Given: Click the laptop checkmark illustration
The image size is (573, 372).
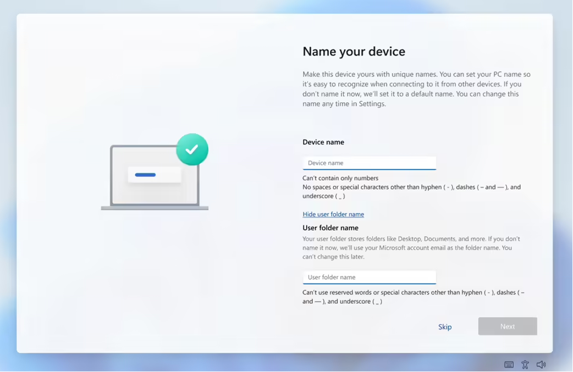Looking at the screenshot, I should tap(155, 171).
